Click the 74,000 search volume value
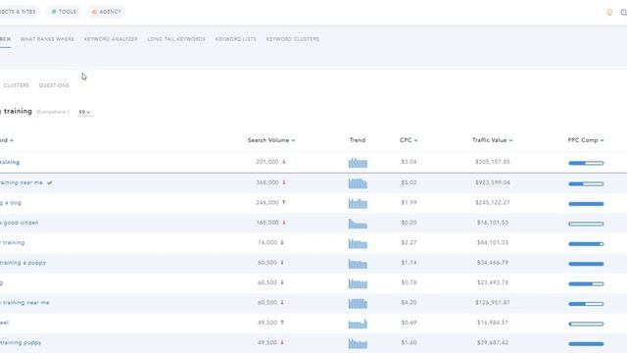This screenshot has height=353, width=627. pos(267,242)
